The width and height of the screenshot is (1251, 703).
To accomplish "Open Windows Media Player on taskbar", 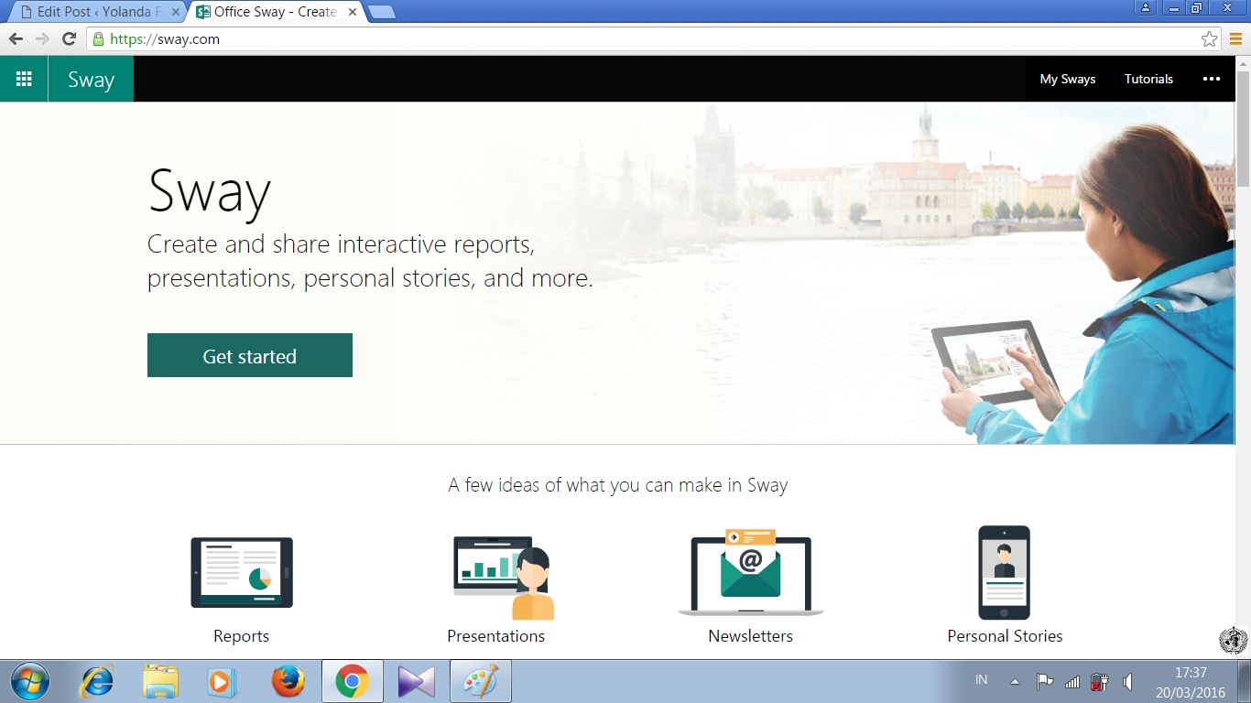I will coord(222,681).
